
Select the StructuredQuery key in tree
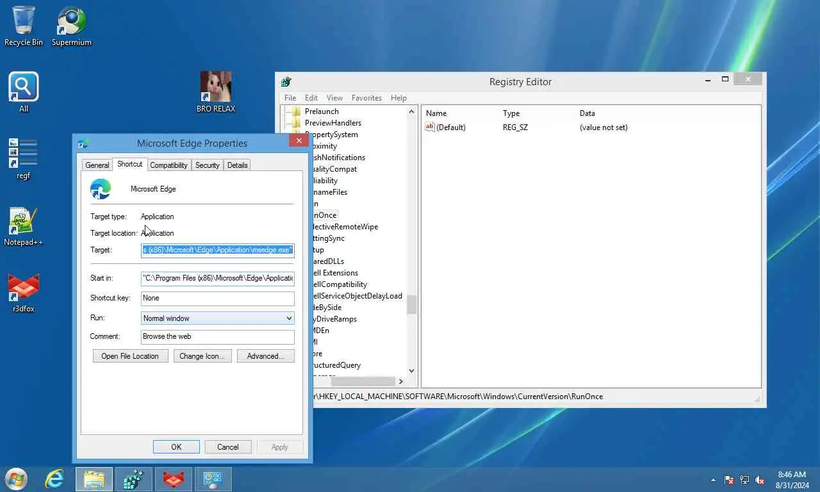(336, 365)
